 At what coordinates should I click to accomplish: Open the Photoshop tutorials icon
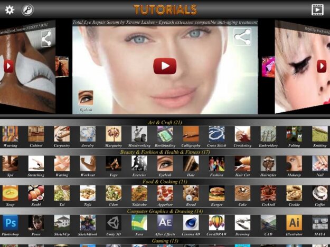click(x=10, y=222)
